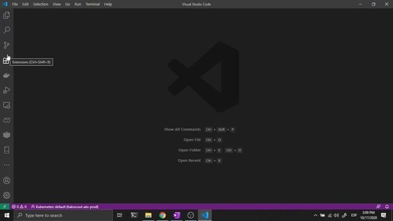Open the Source Control view
Viewport: 393px width, 221px height.
(x=7, y=45)
